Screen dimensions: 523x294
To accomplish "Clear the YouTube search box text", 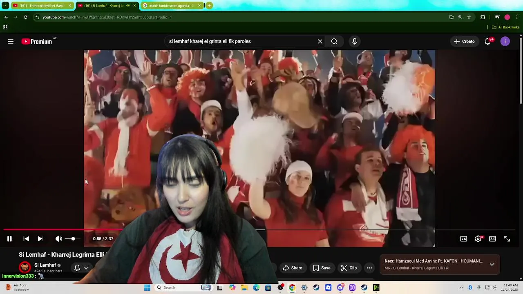I will pos(320,41).
